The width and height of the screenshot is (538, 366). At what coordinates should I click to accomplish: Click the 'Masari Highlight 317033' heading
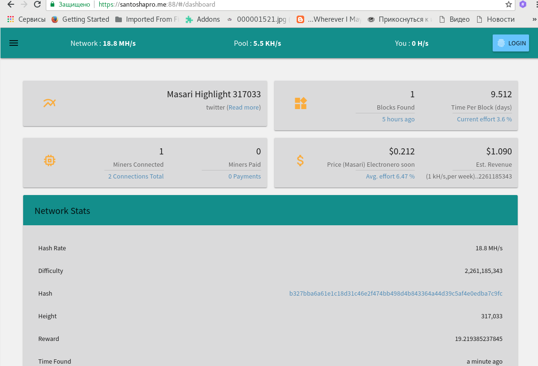214,94
